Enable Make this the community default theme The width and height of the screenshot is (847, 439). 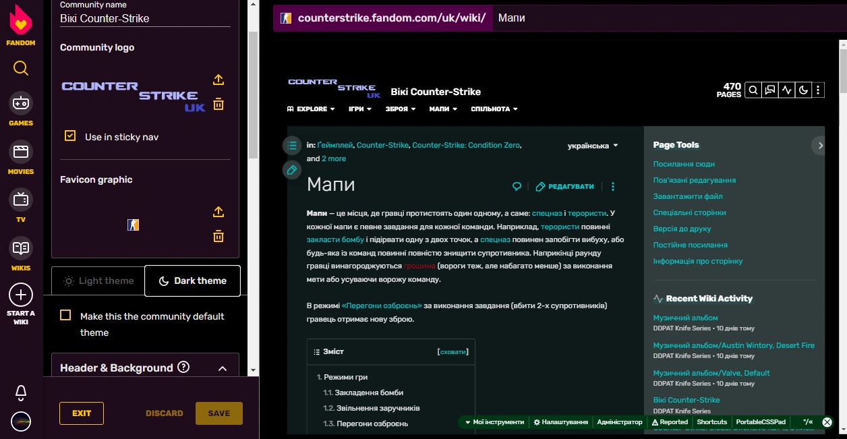click(65, 315)
